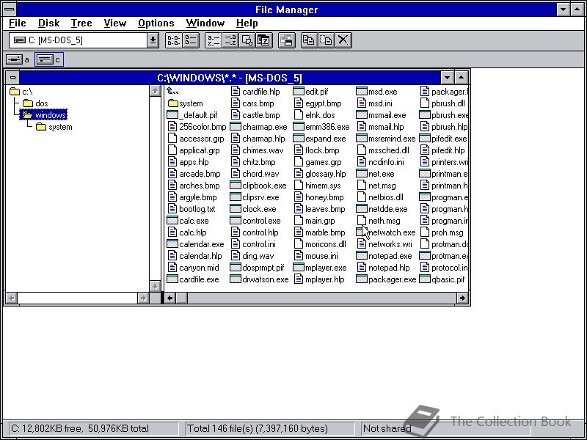Click the Delete (X) toolbar icon
Screen dimensions: 587x440
coord(343,40)
